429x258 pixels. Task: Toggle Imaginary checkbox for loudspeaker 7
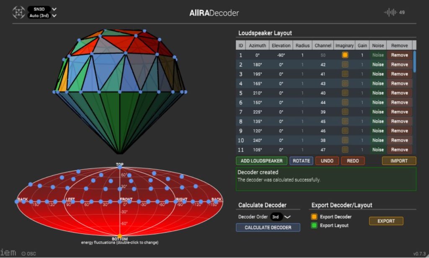(x=345, y=112)
